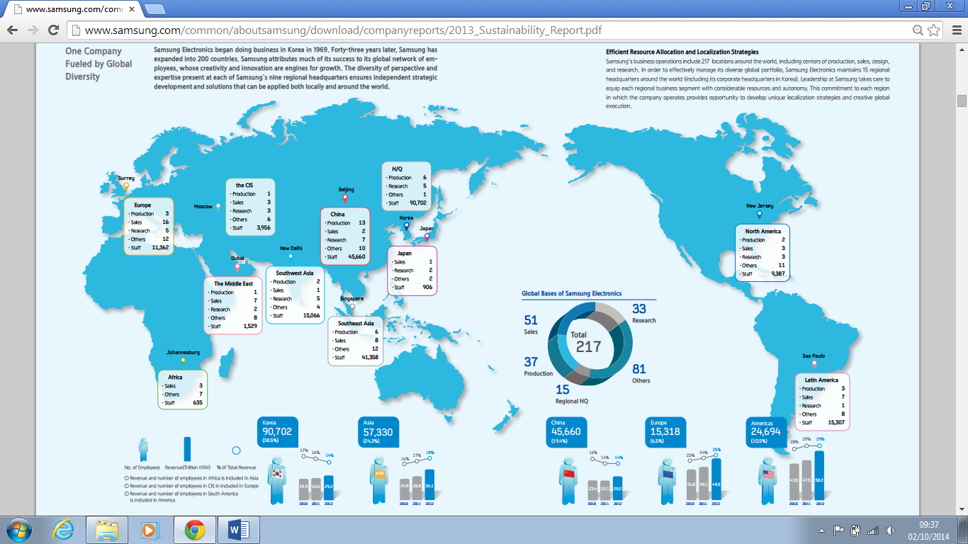Click the '51 Sales' chart label
The width and height of the screenshot is (968, 544).
tap(531, 324)
